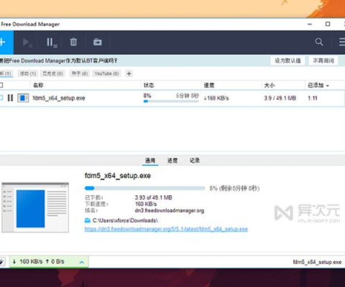Select the Completed (0) filter tab

click(x=53, y=73)
